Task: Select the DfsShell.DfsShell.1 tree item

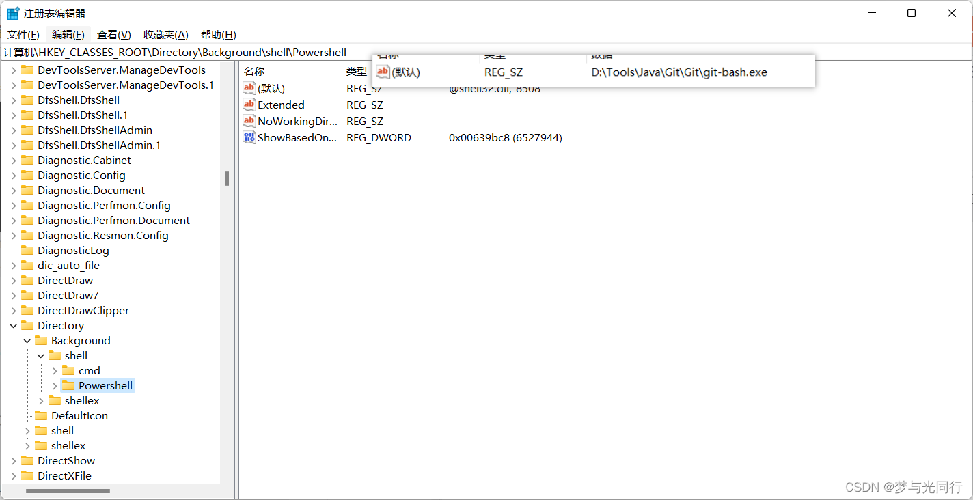Action: point(83,115)
